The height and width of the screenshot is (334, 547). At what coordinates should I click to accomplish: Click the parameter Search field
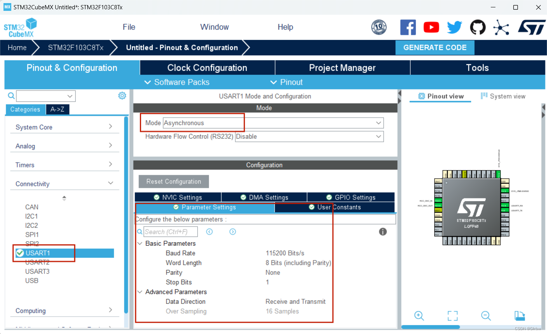[x=171, y=232]
